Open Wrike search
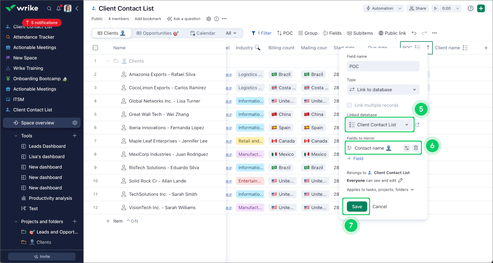The width and height of the screenshot is (493, 263). 49,8
